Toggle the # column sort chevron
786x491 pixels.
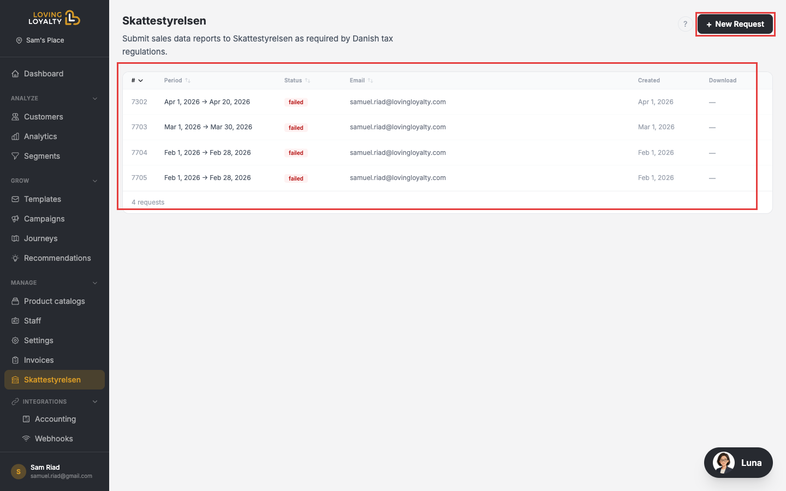140,80
